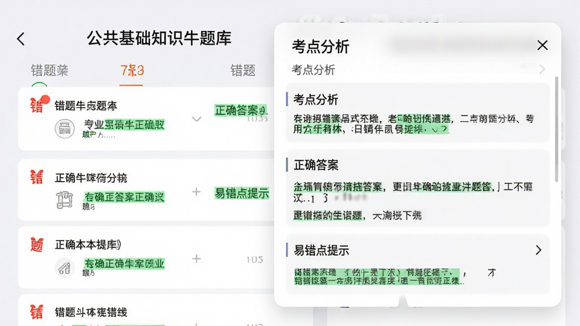Viewport: 580px width, 326px height.
Task: Select the orange highlighted middle tab
Action: coord(132,70)
